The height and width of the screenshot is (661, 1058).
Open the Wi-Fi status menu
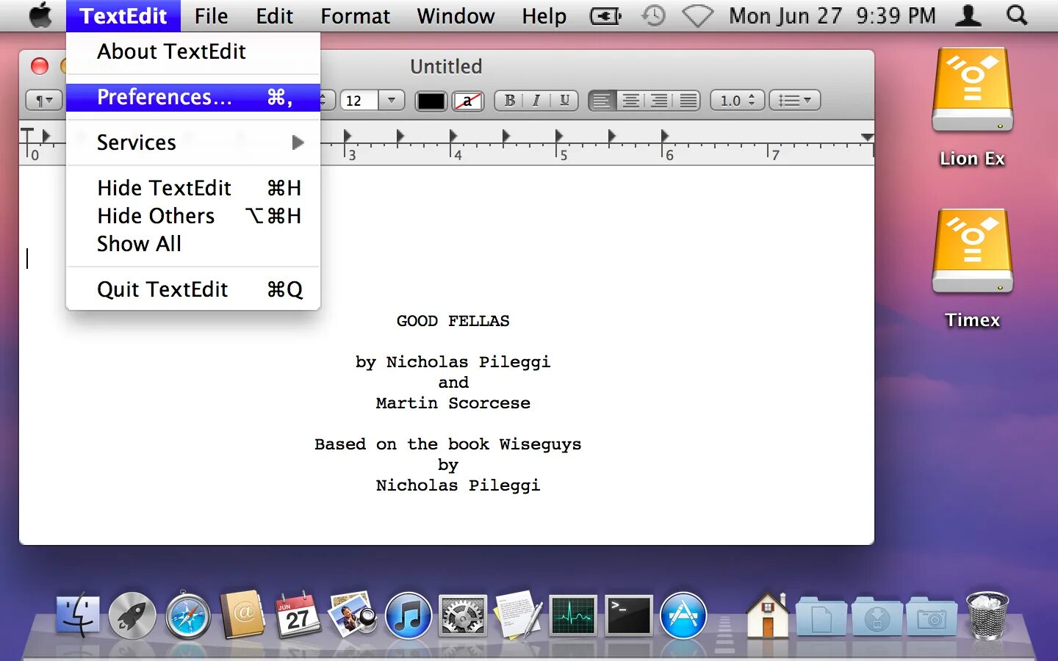coord(697,15)
